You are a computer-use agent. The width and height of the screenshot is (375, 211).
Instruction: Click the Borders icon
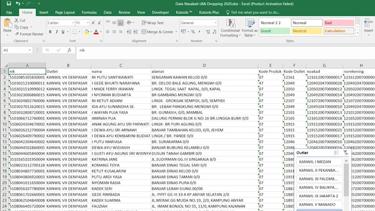pos(75,32)
